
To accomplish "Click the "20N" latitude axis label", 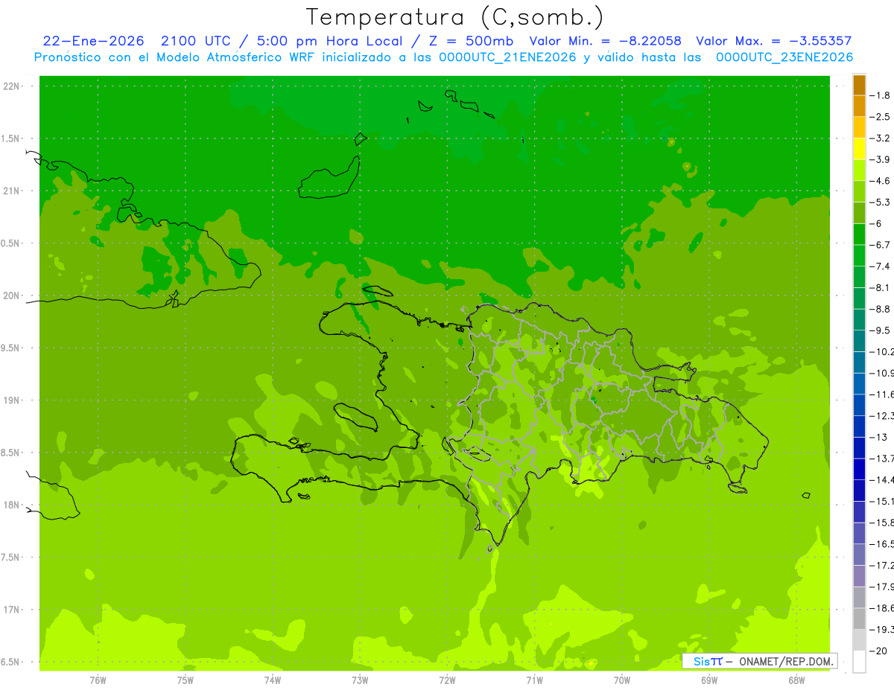I will pyautogui.click(x=11, y=296).
